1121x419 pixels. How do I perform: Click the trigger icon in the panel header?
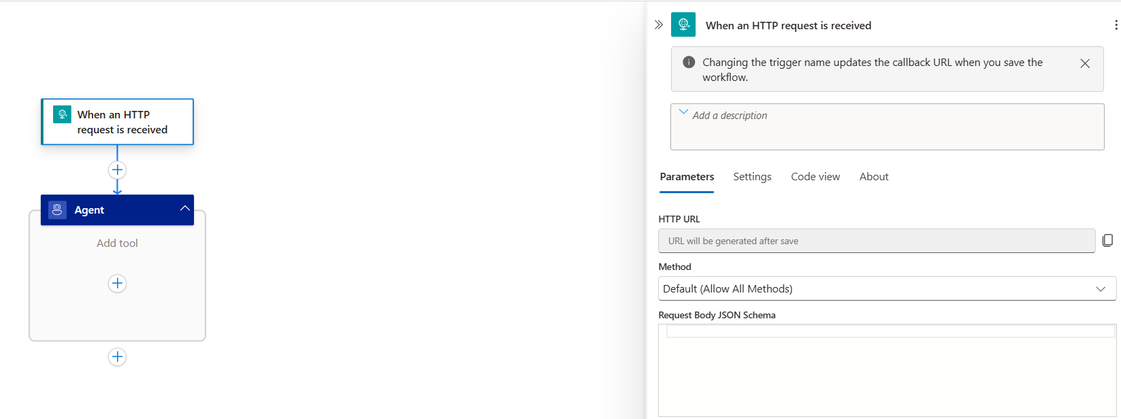(x=683, y=24)
